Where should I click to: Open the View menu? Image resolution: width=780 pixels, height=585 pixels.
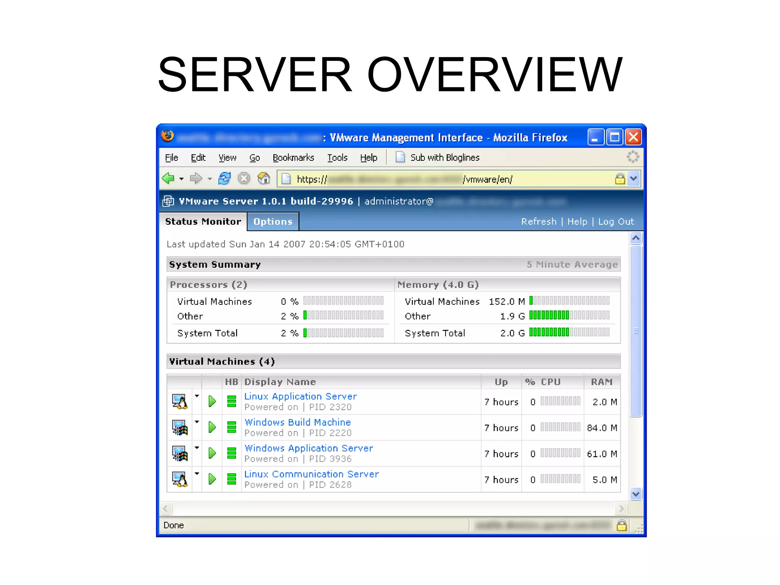coord(227,158)
